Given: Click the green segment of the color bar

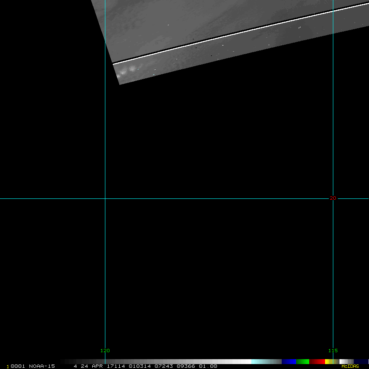Looking at the screenshot, I should coord(303,362).
